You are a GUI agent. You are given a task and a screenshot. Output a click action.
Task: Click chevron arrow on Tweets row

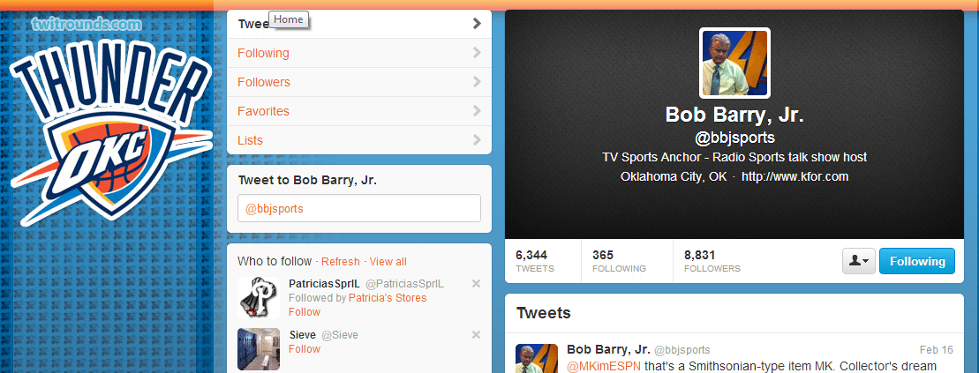point(477,24)
